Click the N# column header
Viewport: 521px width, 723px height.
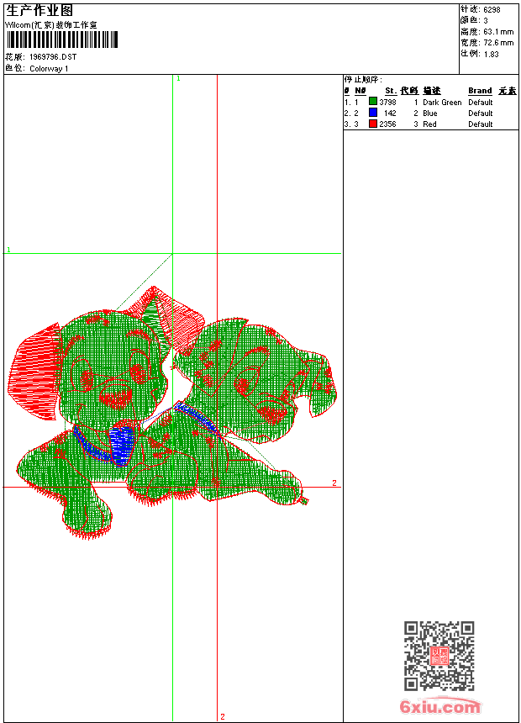tap(360, 91)
